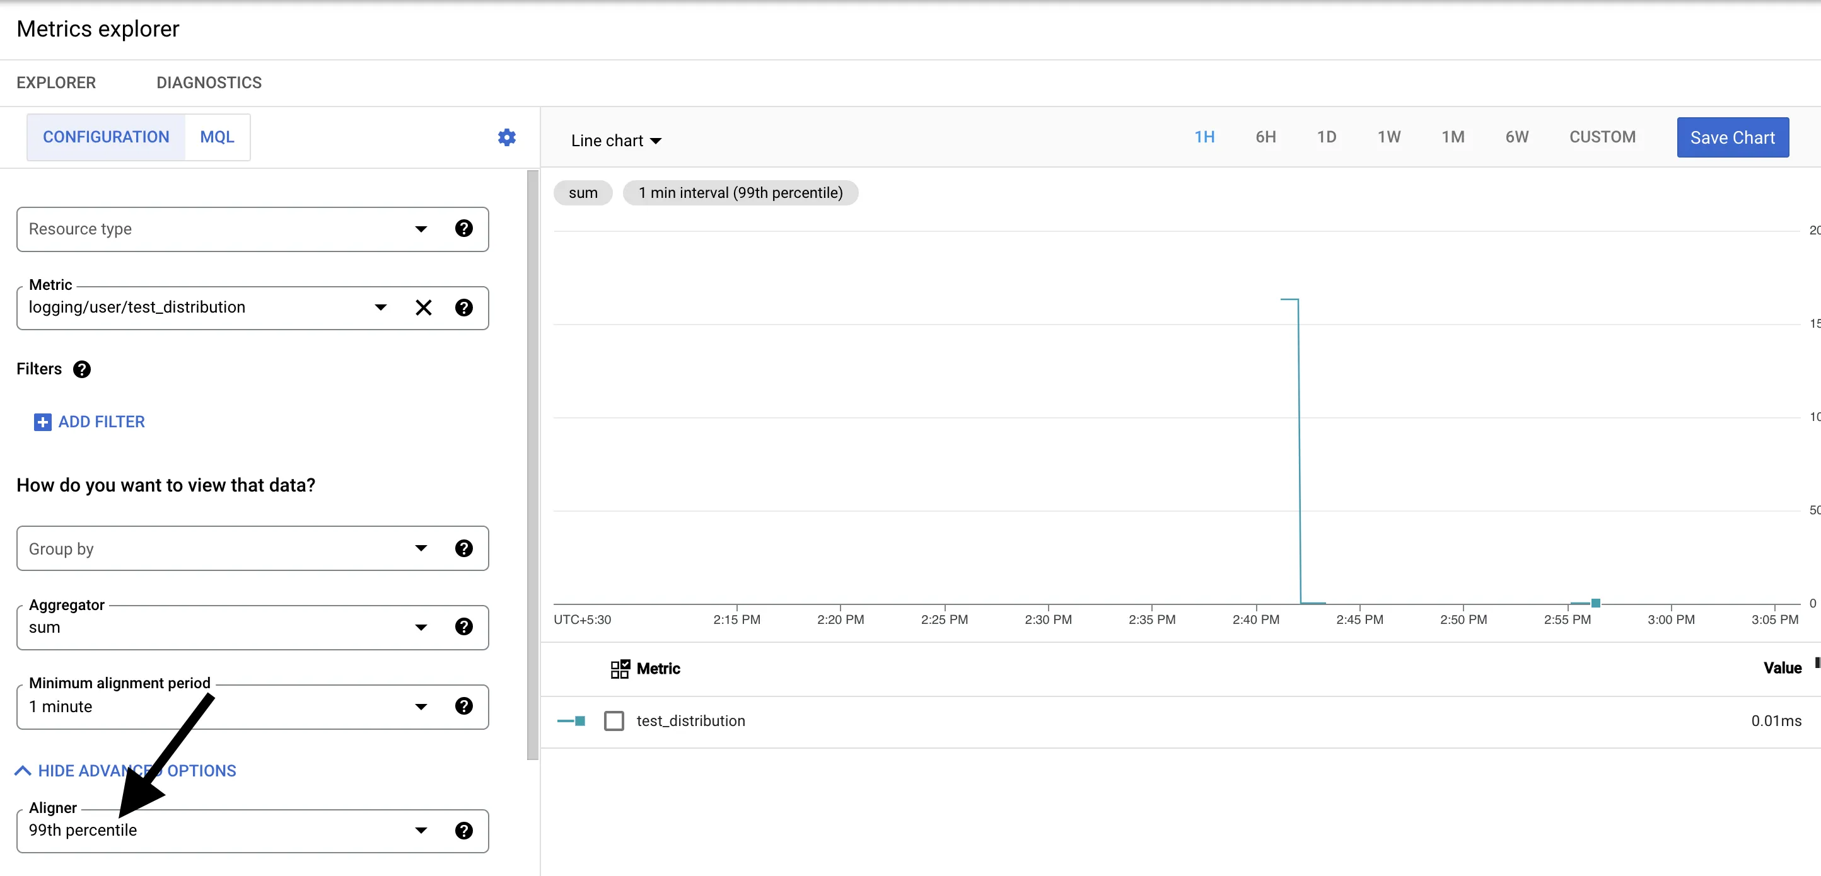
Task: Clear the selected metric with X
Action: 424,308
